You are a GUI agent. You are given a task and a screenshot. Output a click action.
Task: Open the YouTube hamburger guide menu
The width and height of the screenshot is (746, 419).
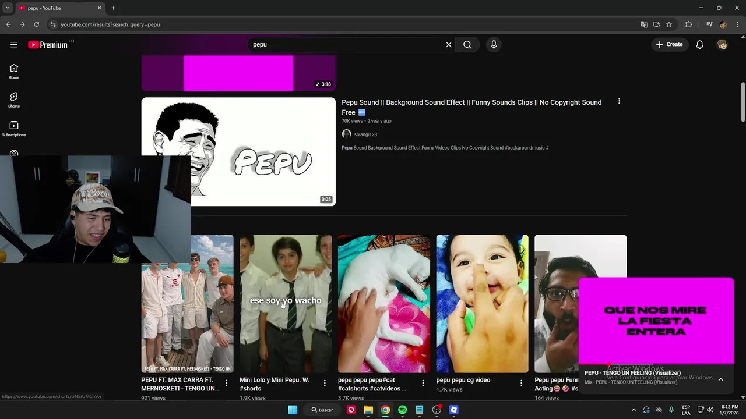tap(14, 44)
